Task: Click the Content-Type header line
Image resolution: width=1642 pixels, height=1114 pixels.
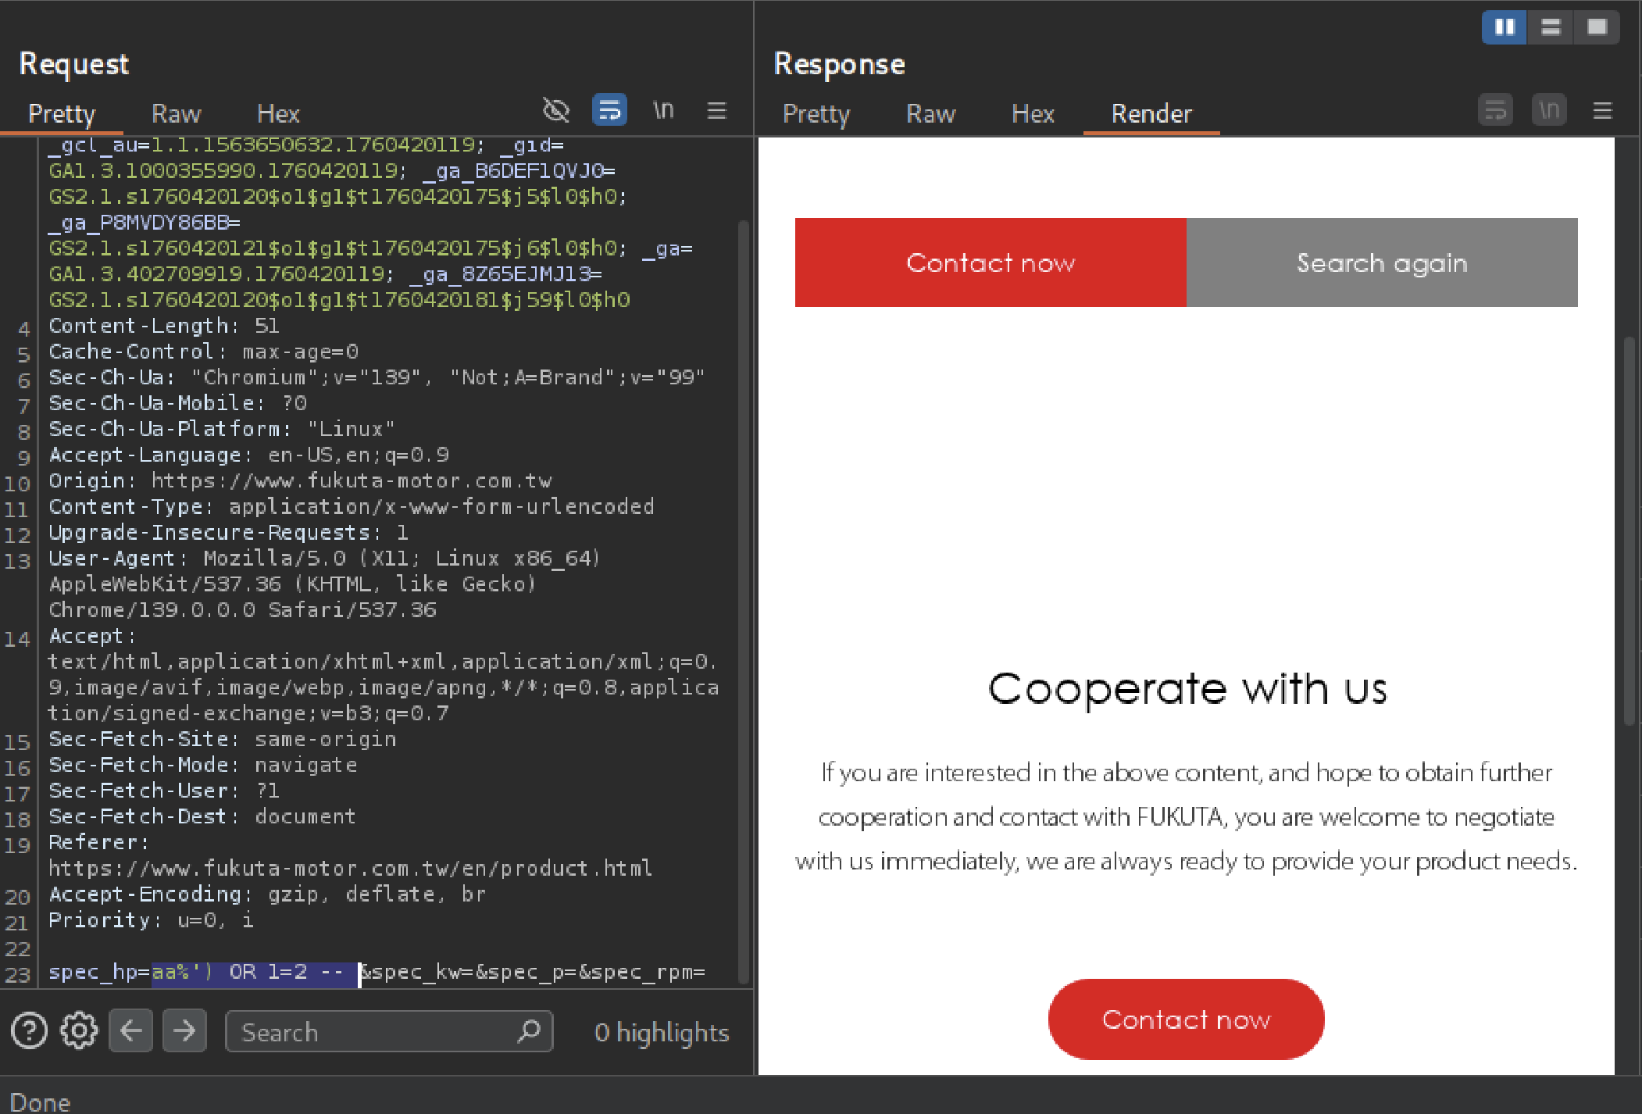Action: click(x=352, y=506)
